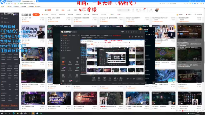The height and width of the screenshot is (115, 205).
Task: Open the suited man stream thumbnail in bottom row
Action: [x=59, y=98]
